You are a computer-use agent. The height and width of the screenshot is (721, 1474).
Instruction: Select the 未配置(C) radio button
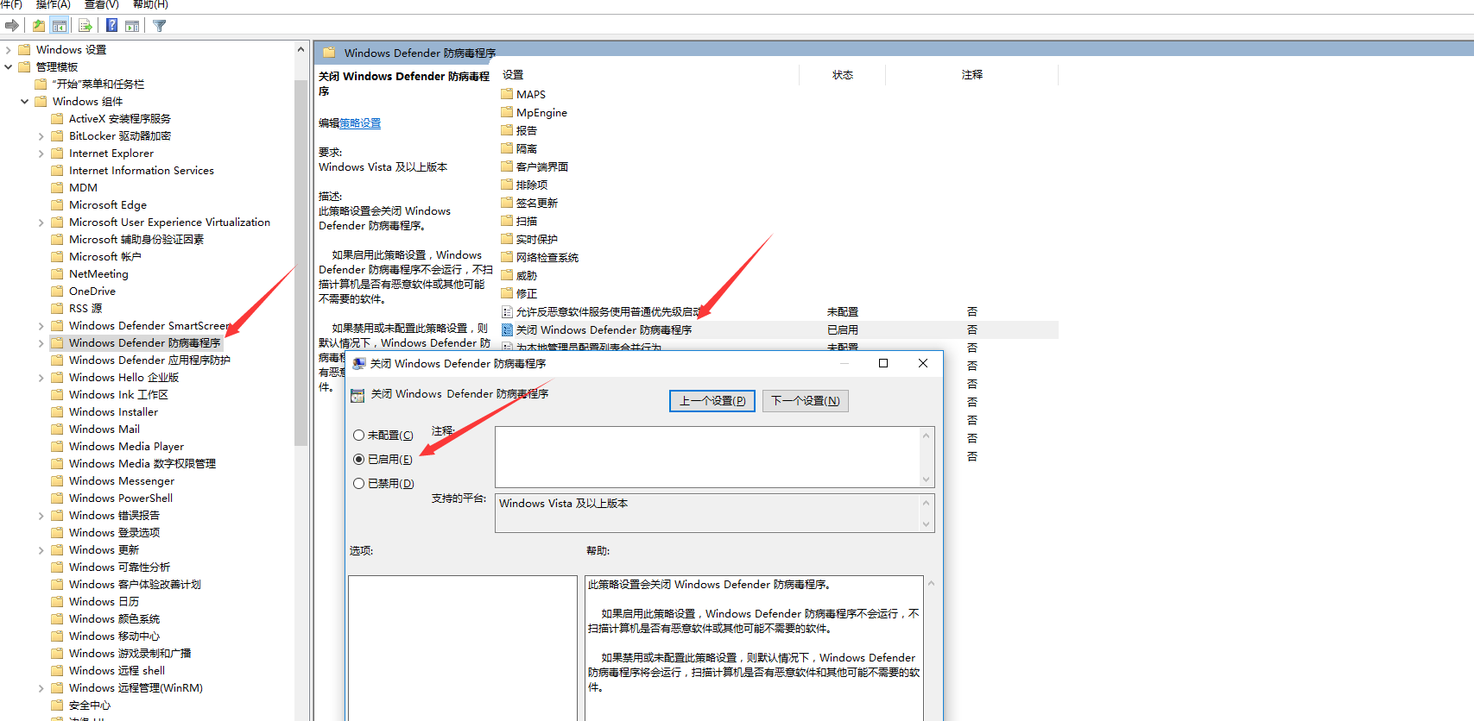coord(358,436)
